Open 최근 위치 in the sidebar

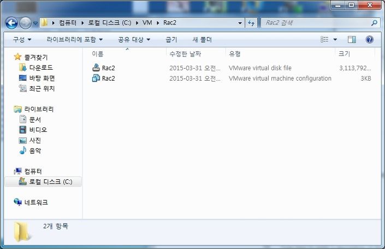click(x=42, y=88)
